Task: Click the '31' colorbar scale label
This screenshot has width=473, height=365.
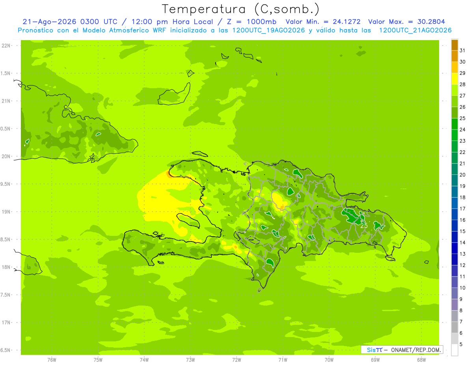Action: (463, 50)
